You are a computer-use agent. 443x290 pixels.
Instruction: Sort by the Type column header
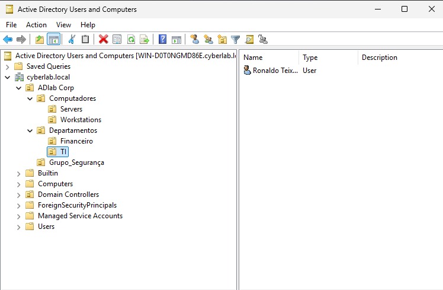[x=328, y=58]
